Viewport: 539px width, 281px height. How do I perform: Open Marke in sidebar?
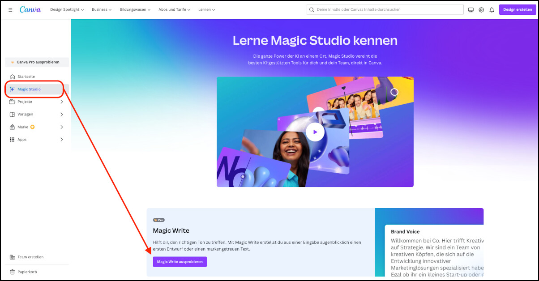36,127
